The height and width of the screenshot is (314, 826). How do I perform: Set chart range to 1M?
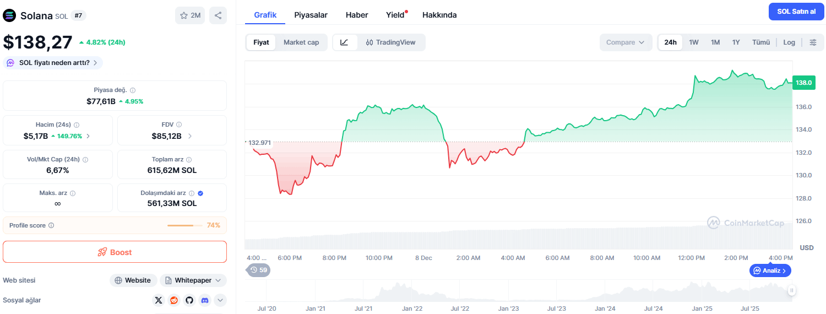715,42
